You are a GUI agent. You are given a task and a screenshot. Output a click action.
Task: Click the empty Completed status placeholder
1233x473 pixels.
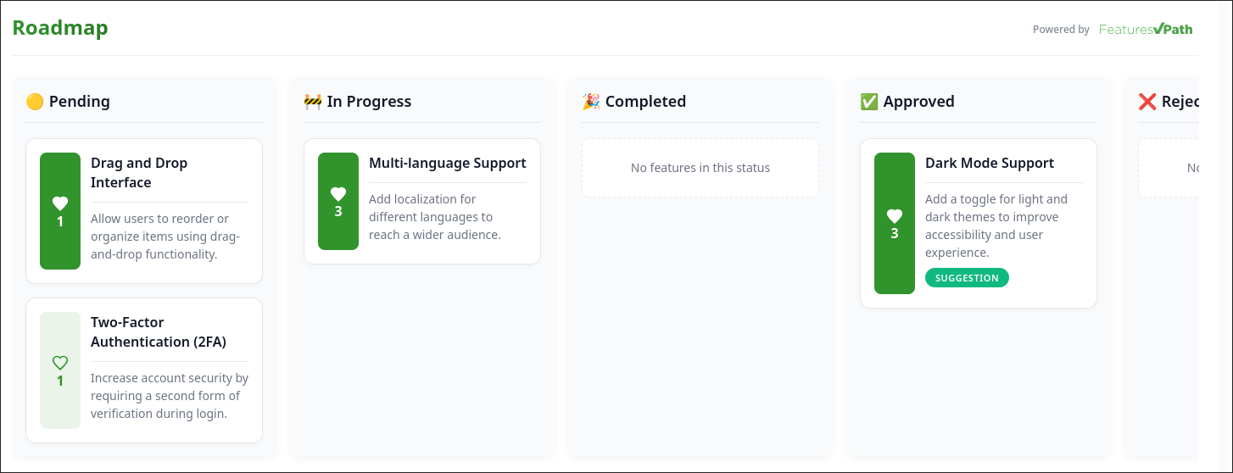700,168
